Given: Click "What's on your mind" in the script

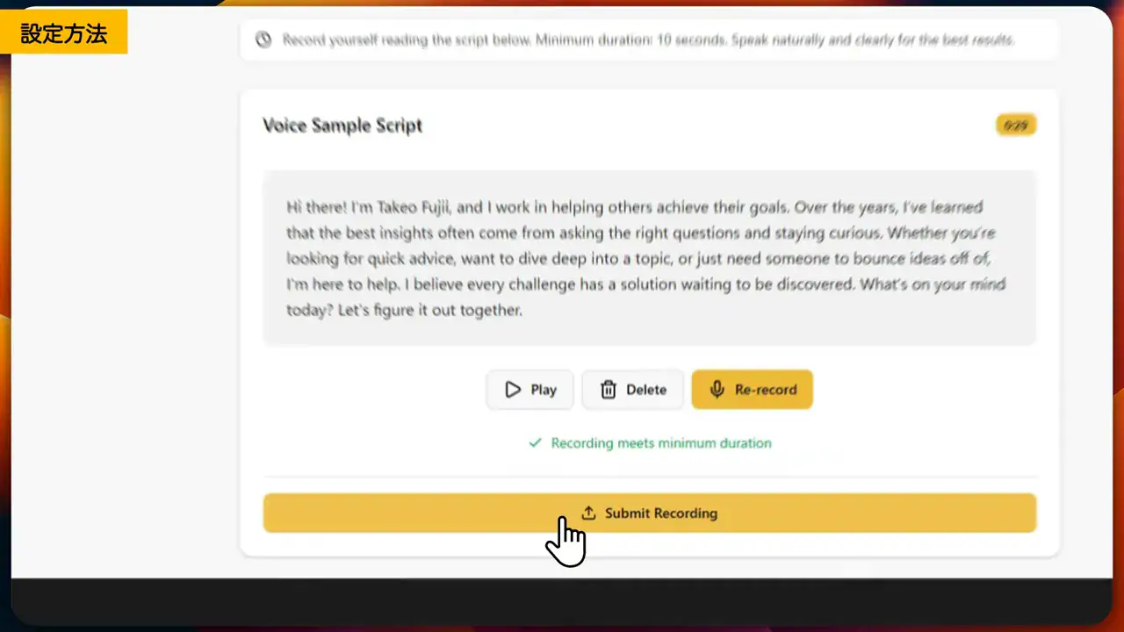Looking at the screenshot, I should [x=933, y=284].
